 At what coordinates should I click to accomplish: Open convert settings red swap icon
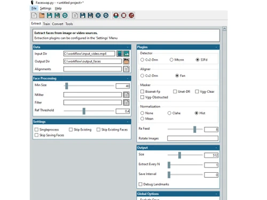point(131,15)
